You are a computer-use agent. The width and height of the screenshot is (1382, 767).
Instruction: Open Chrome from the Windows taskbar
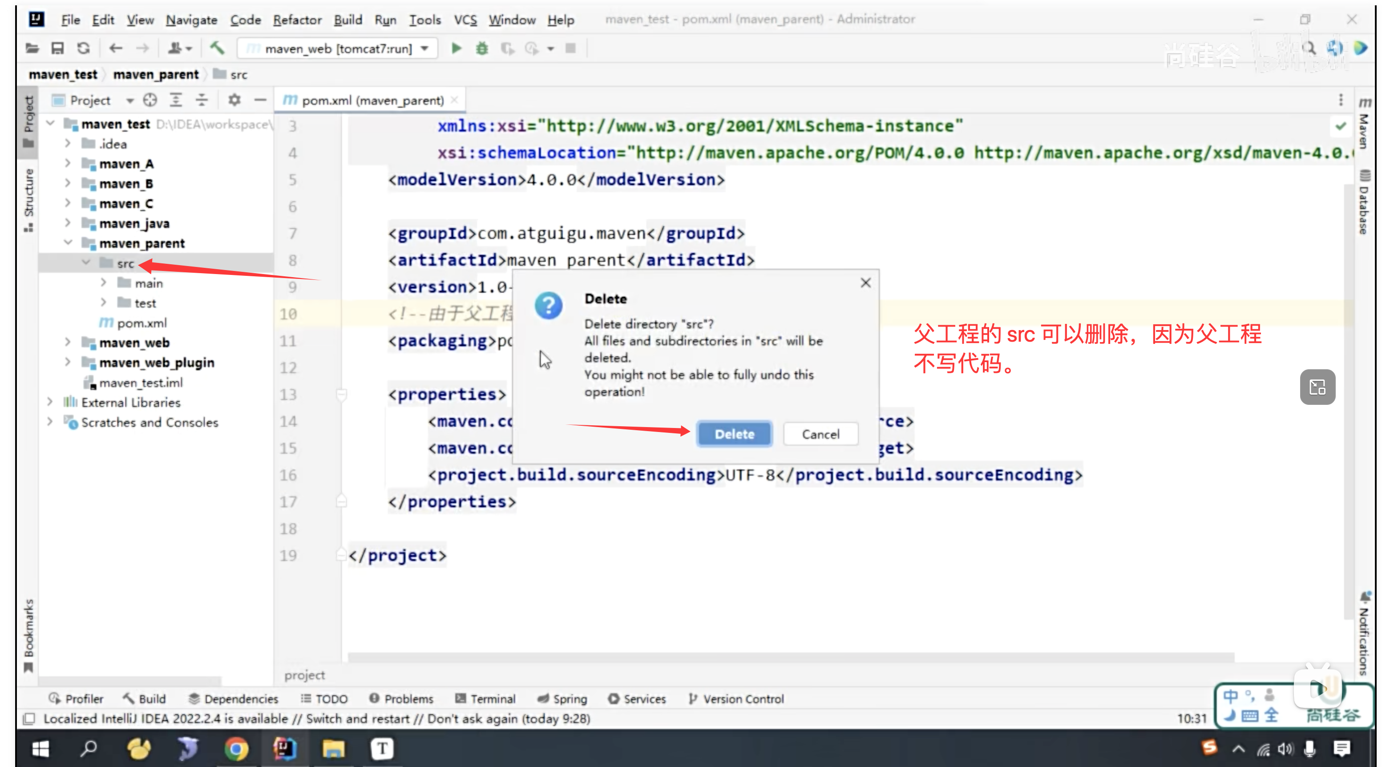coord(236,749)
